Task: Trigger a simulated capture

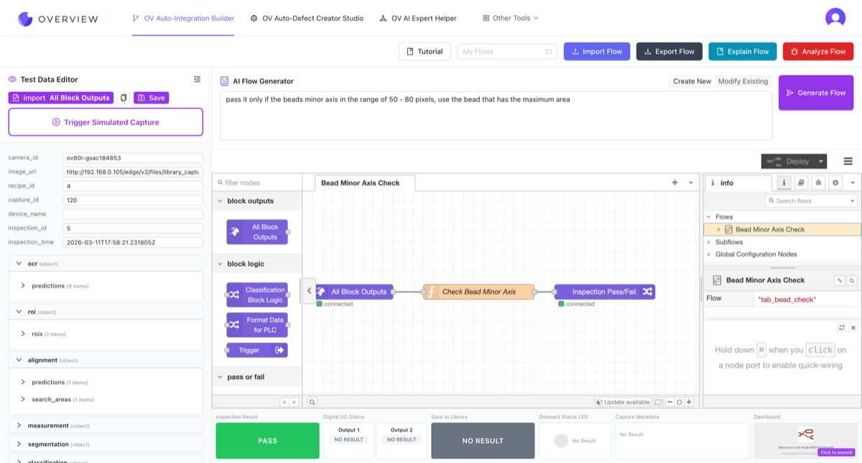Action: (x=105, y=122)
